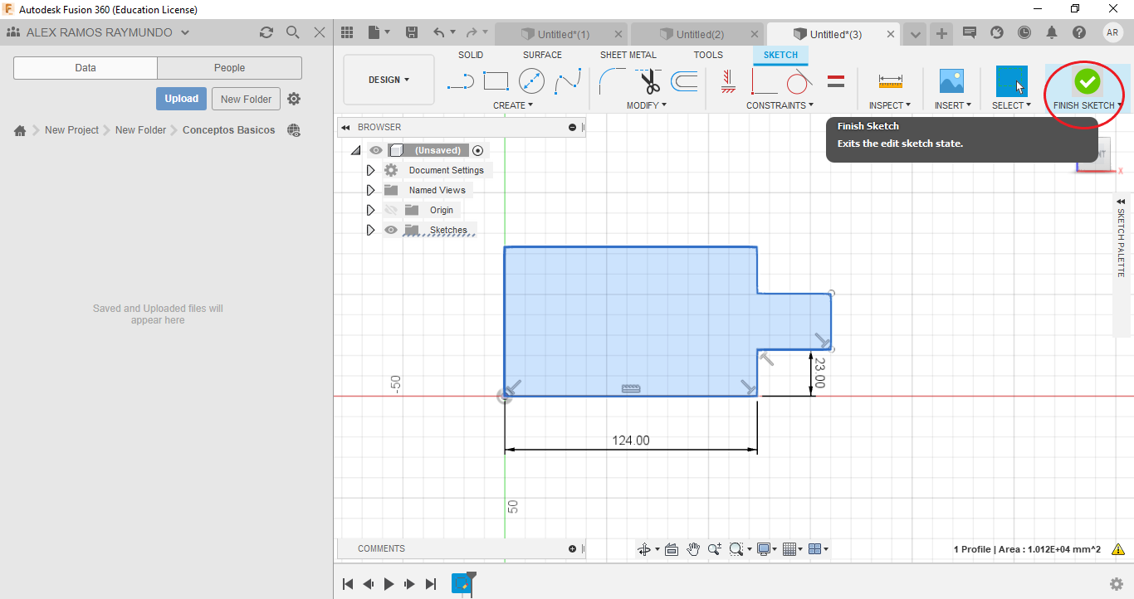
Task: Toggle visibility of the Unsaved component
Action: coord(376,150)
